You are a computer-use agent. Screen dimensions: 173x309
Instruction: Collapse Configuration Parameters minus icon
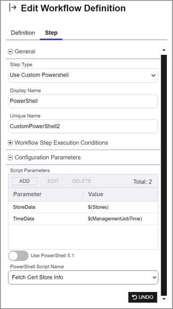10,158
